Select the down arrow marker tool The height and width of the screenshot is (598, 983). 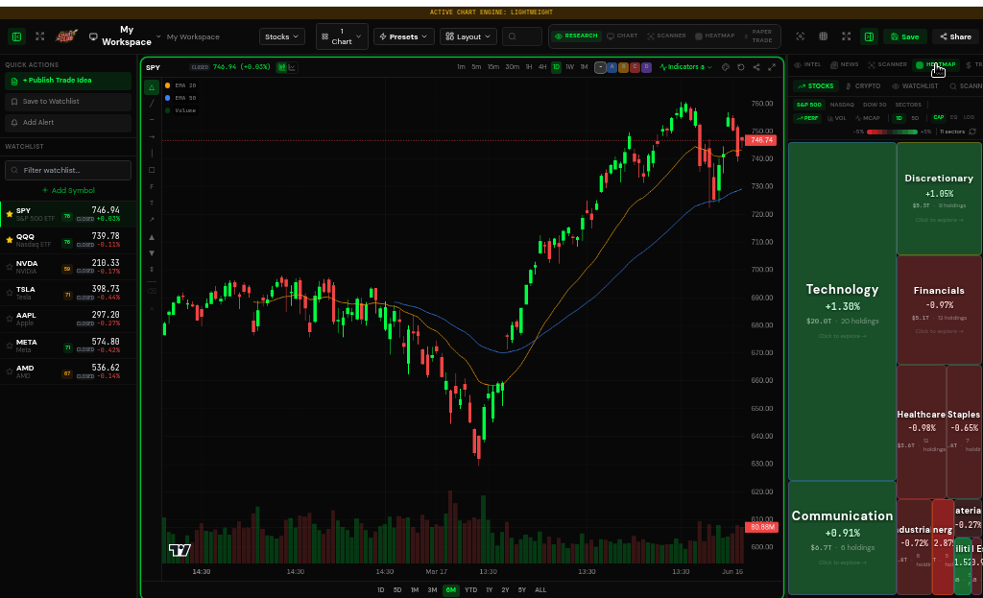pos(152,253)
